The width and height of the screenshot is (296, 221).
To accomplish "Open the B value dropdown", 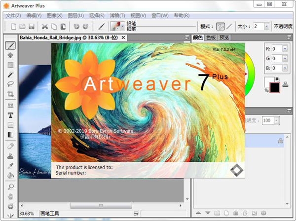I will pos(285,68).
